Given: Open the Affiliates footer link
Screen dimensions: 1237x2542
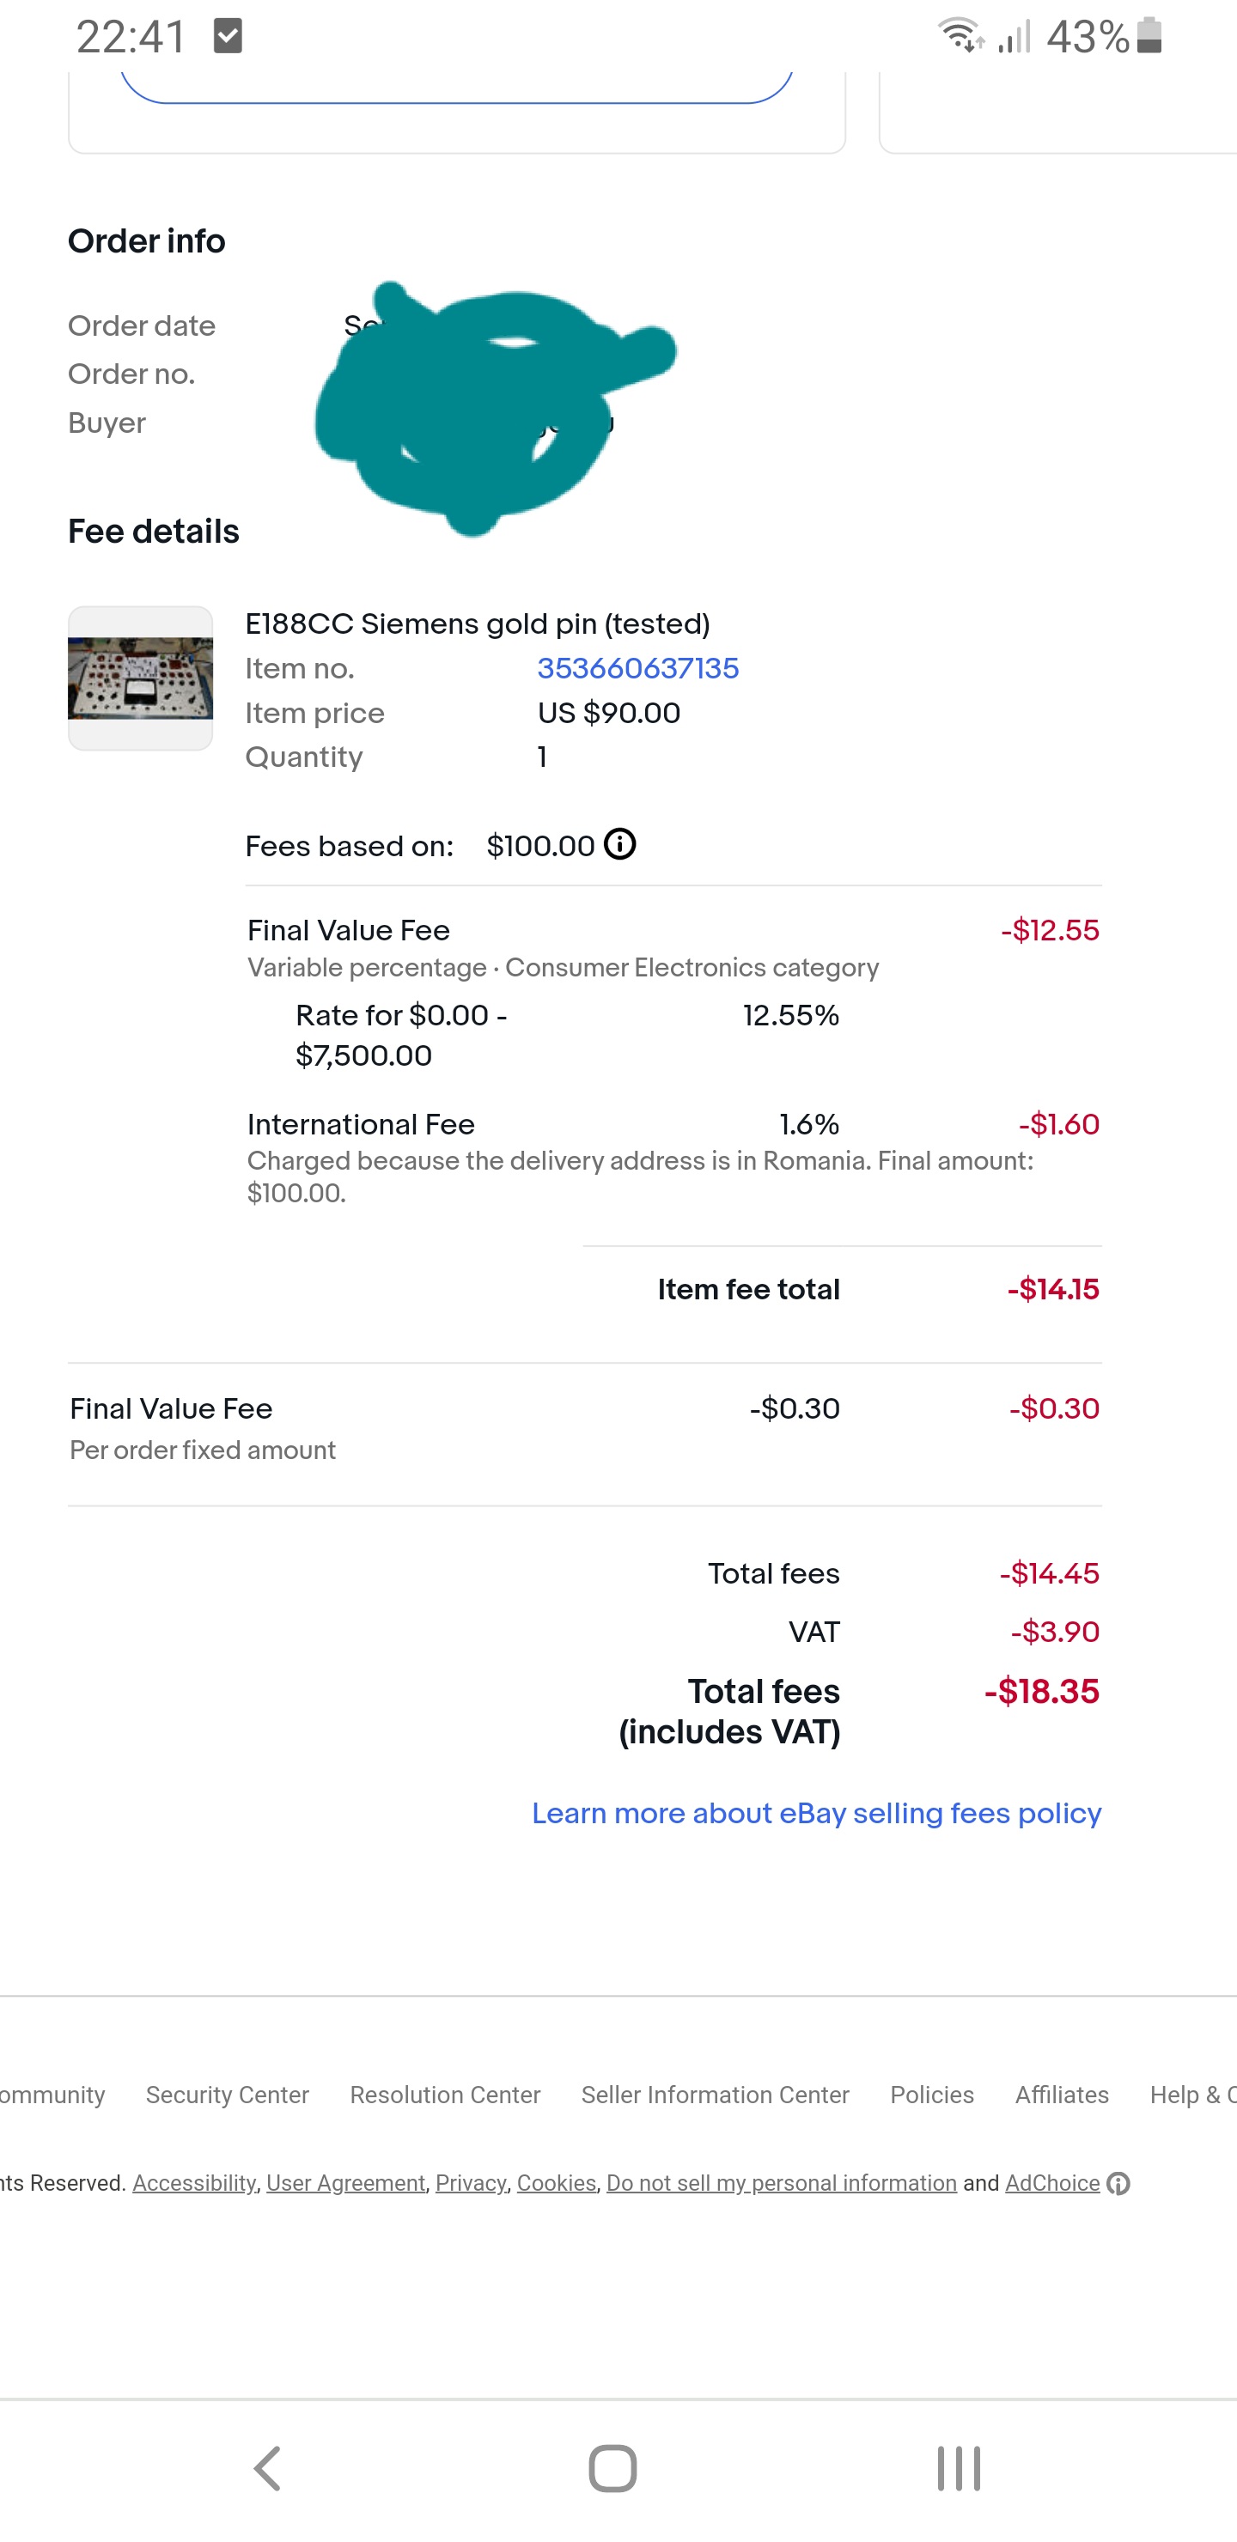Looking at the screenshot, I should click(x=1063, y=2095).
